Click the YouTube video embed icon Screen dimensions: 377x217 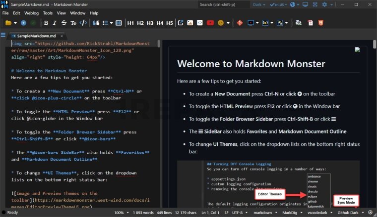[210, 23]
